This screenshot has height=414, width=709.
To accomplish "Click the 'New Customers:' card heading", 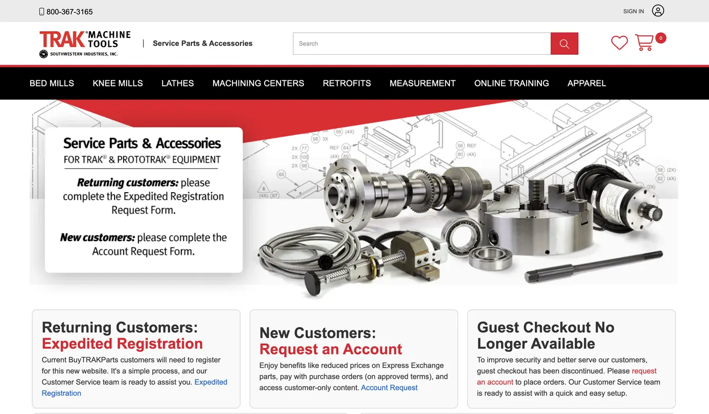I will 318,333.
